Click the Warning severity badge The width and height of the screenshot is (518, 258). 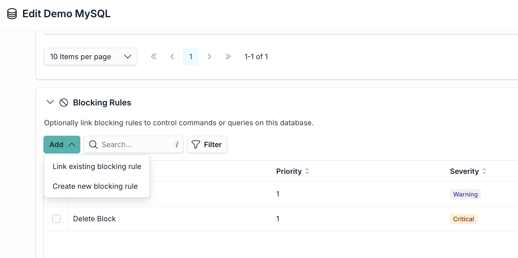pos(465,195)
